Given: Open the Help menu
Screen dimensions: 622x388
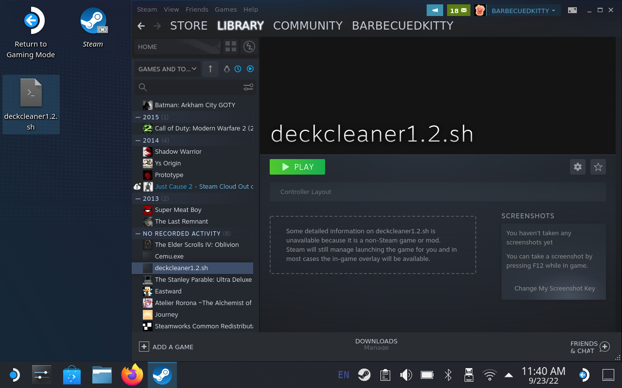Looking at the screenshot, I should [251, 9].
